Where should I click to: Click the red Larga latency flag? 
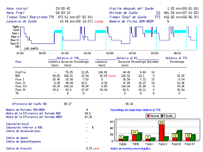coord(99,21)
